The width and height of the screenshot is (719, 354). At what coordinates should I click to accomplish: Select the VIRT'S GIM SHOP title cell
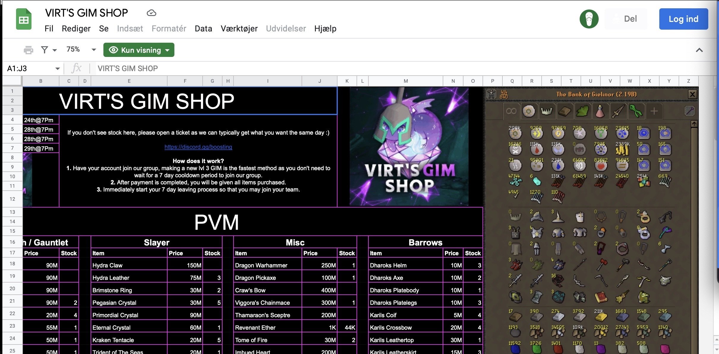tap(180, 101)
